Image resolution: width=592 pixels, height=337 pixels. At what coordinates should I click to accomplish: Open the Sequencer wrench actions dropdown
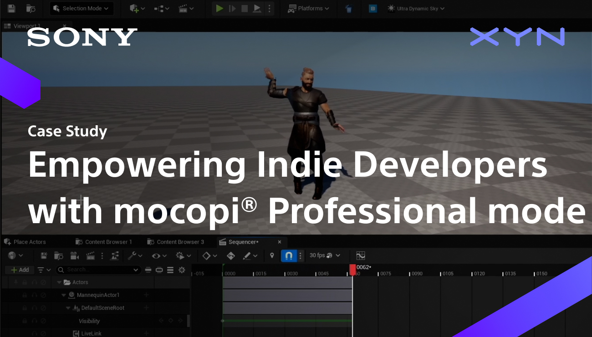135,255
